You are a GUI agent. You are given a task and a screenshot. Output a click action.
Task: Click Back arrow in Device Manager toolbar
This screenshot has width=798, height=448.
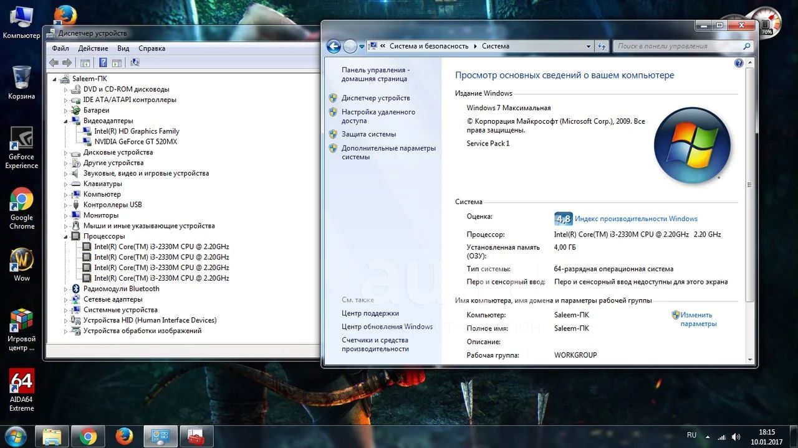click(54, 63)
